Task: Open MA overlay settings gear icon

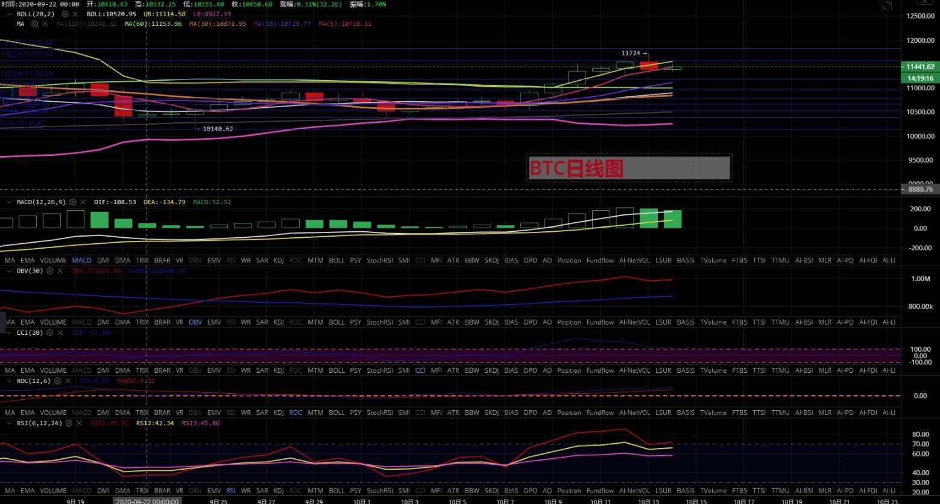Action: pyautogui.click(x=34, y=24)
